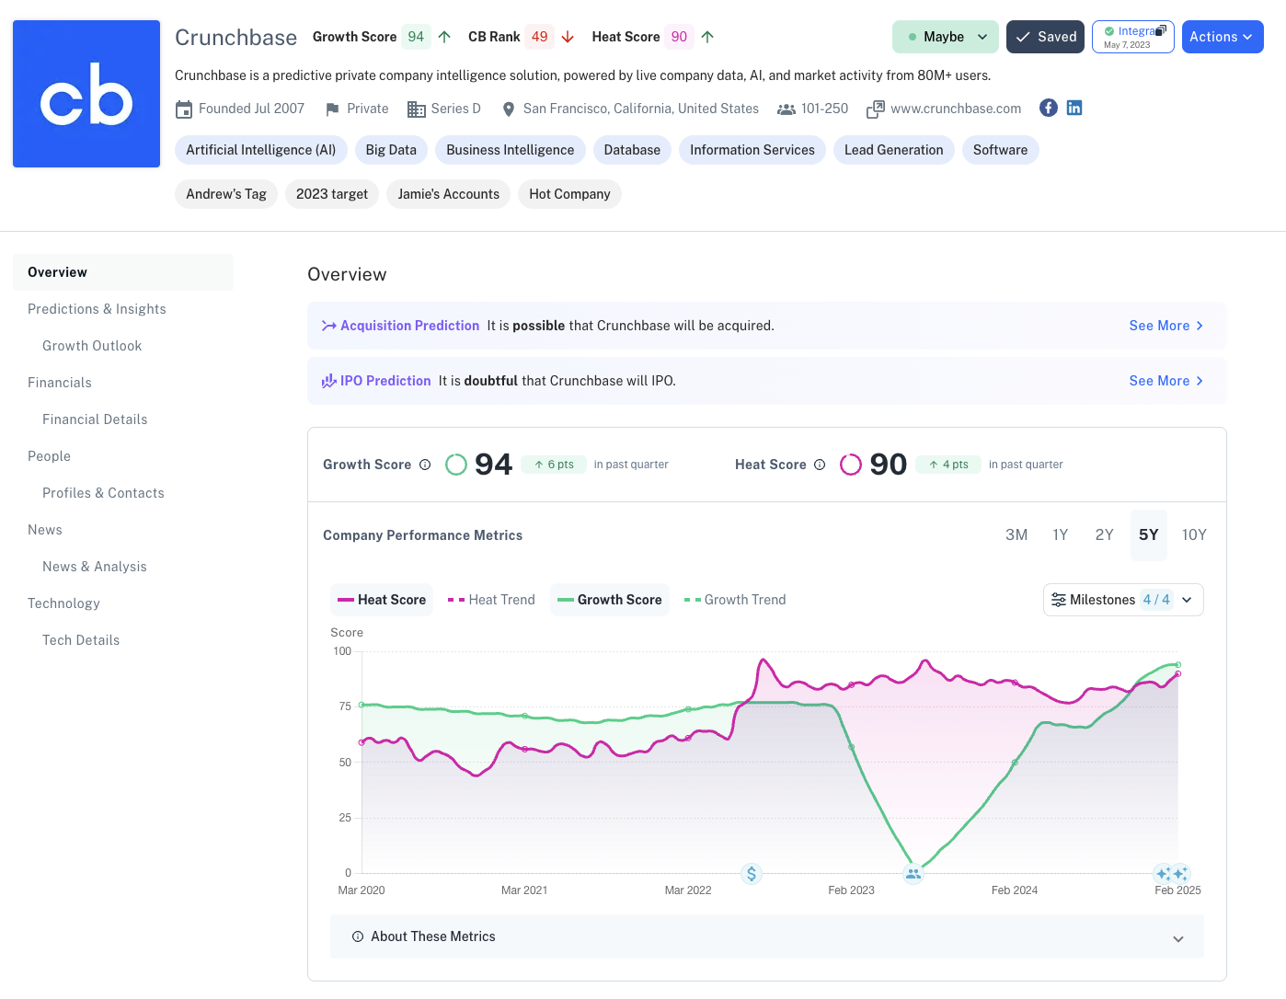This screenshot has height=999, width=1286.
Task: Click the people milestone marker on chart
Action: coord(913,873)
